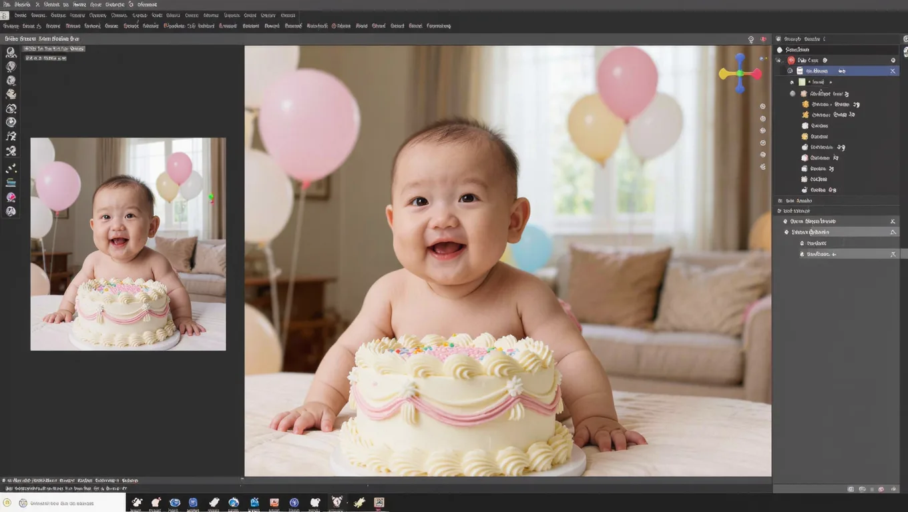Viewport: 908px width, 512px height.
Task: Click the first word in the top menu bar
Action: pos(7,4)
